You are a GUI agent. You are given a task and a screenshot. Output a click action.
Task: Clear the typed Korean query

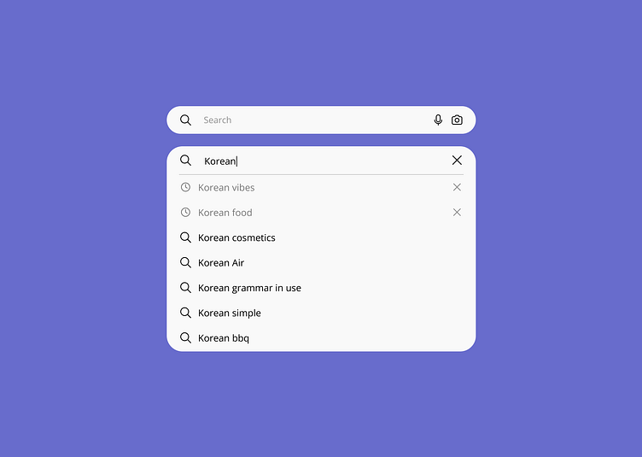point(457,160)
